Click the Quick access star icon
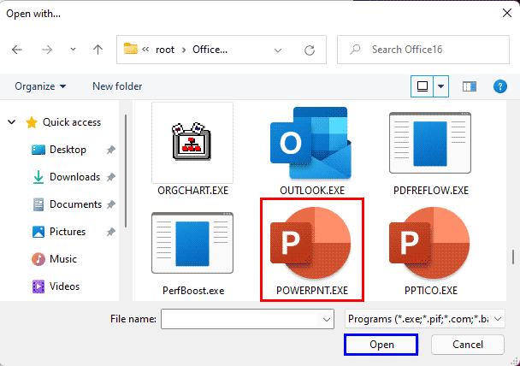This screenshot has width=520, height=366. point(32,122)
